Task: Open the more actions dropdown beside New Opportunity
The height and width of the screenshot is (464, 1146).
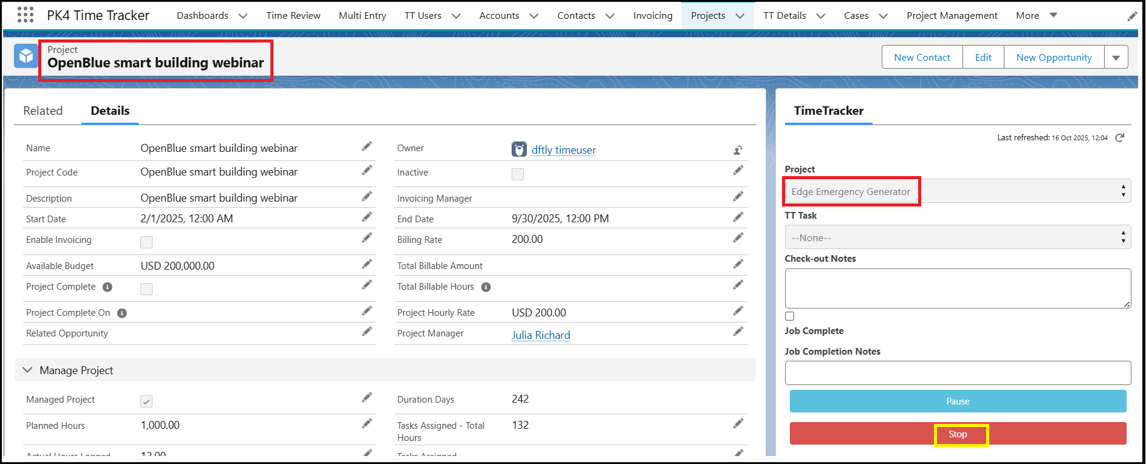Action: (x=1116, y=58)
